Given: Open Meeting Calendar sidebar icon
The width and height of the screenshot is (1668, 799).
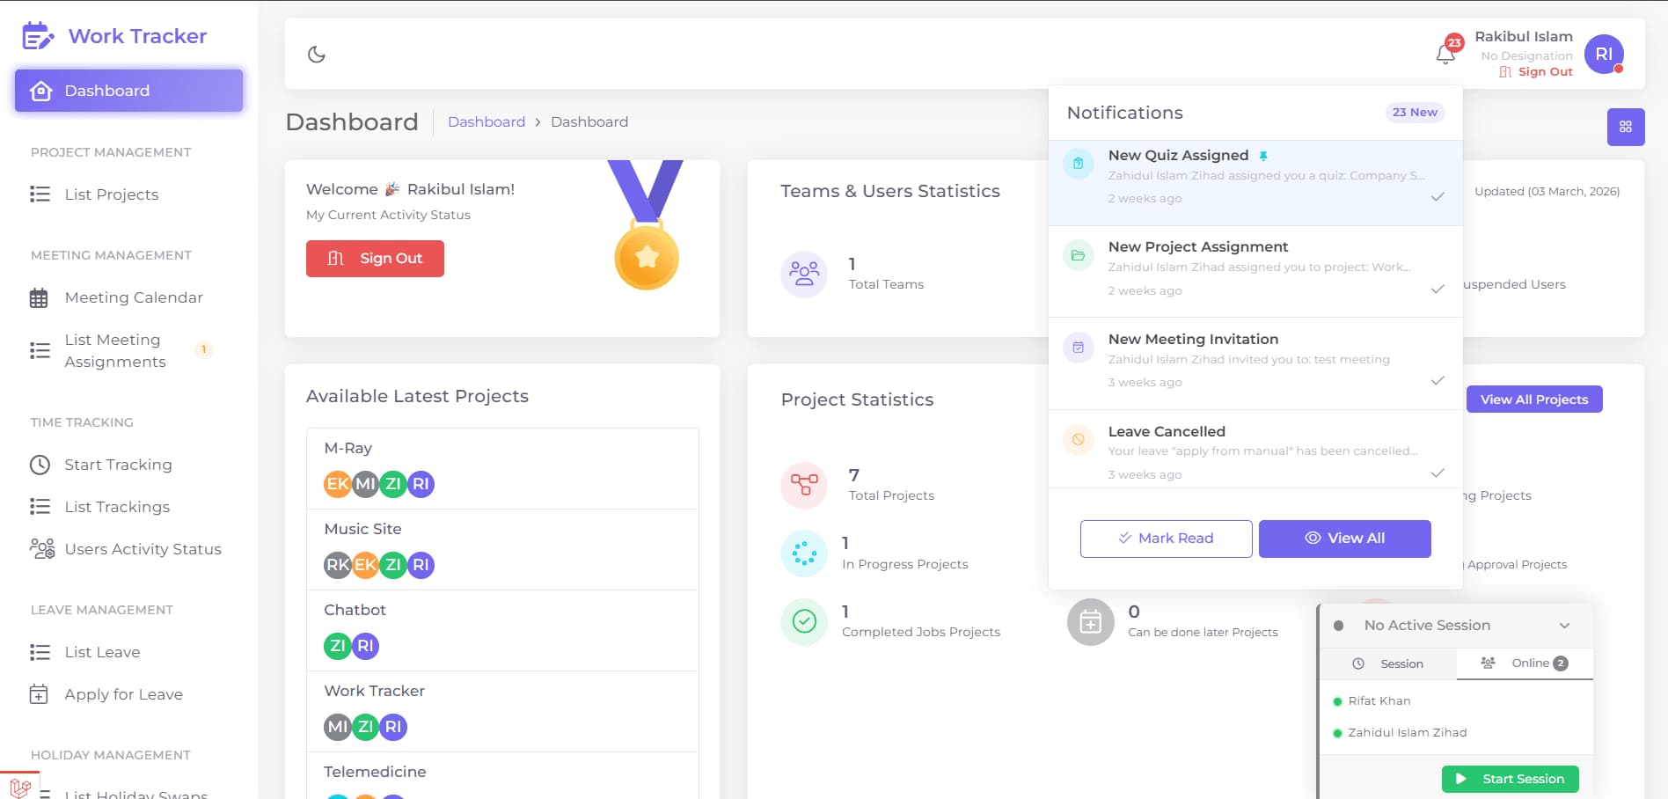Looking at the screenshot, I should (x=39, y=298).
